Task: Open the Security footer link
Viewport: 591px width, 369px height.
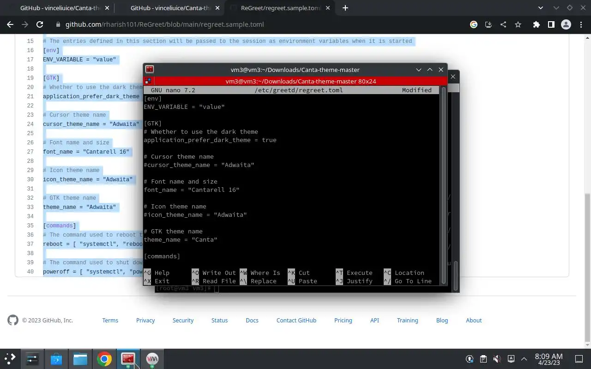Action: pos(183,320)
